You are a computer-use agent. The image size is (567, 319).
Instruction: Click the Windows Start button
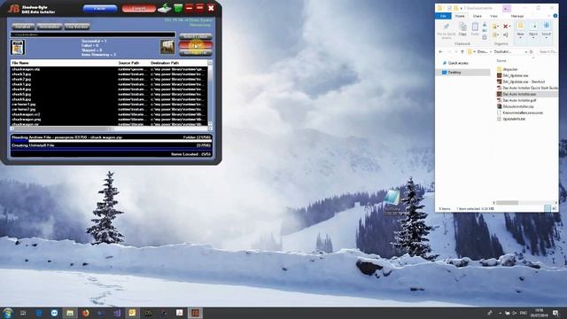point(7,313)
